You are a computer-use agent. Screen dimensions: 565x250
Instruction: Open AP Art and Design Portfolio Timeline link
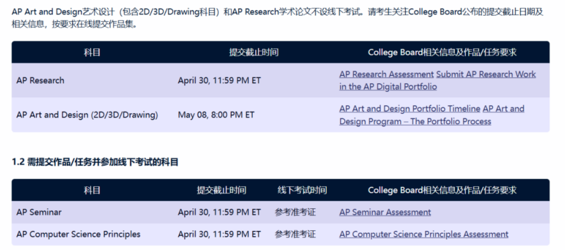pos(410,109)
